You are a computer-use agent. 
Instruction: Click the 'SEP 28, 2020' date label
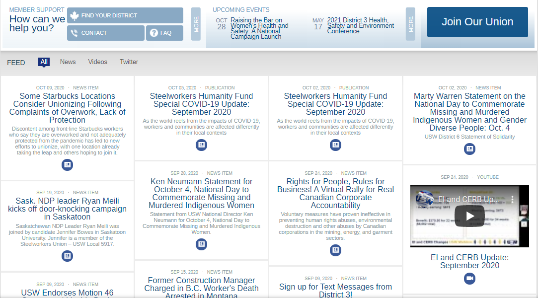(x=184, y=173)
